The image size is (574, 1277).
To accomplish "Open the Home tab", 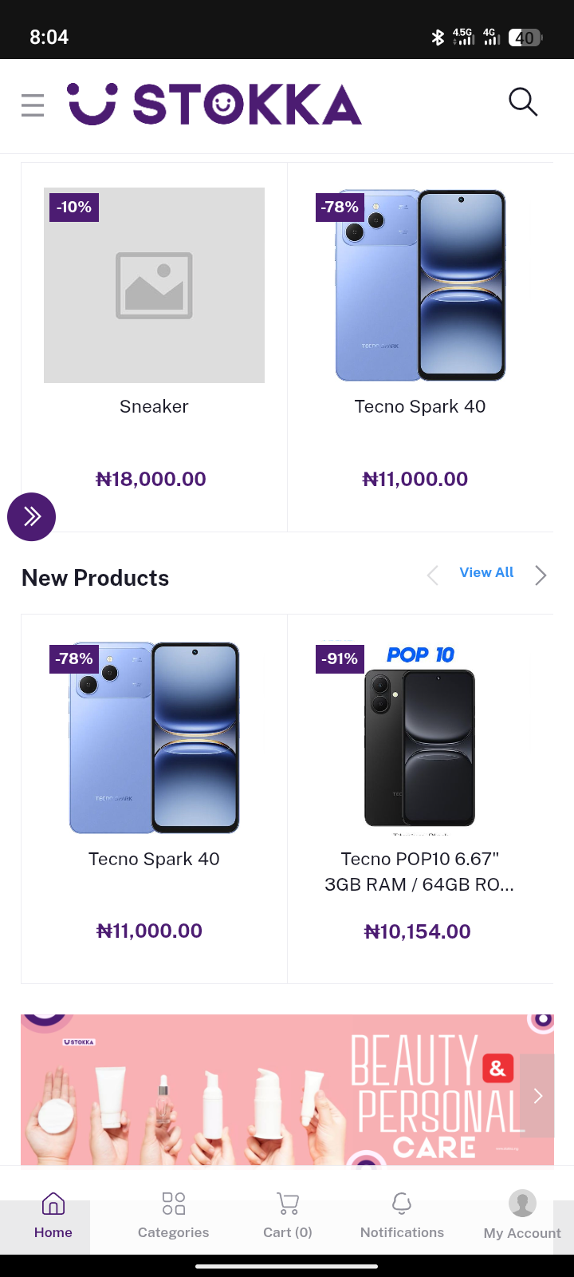I will 53,1216.
